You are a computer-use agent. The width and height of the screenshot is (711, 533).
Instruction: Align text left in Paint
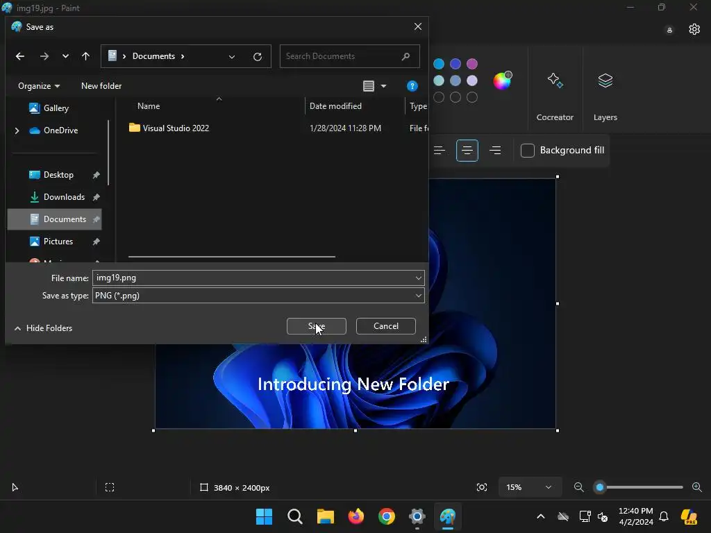(440, 151)
